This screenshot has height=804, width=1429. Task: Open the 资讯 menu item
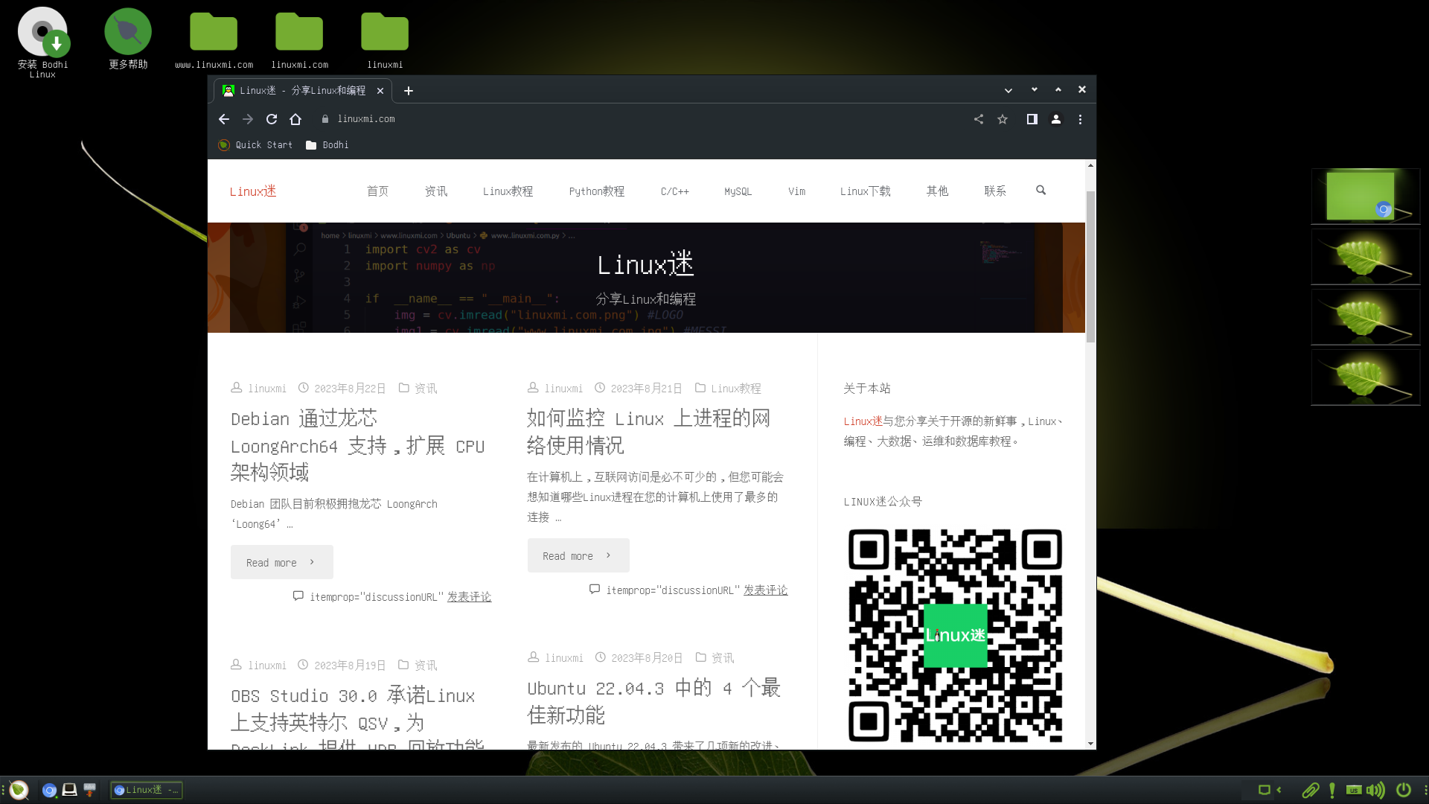click(436, 191)
